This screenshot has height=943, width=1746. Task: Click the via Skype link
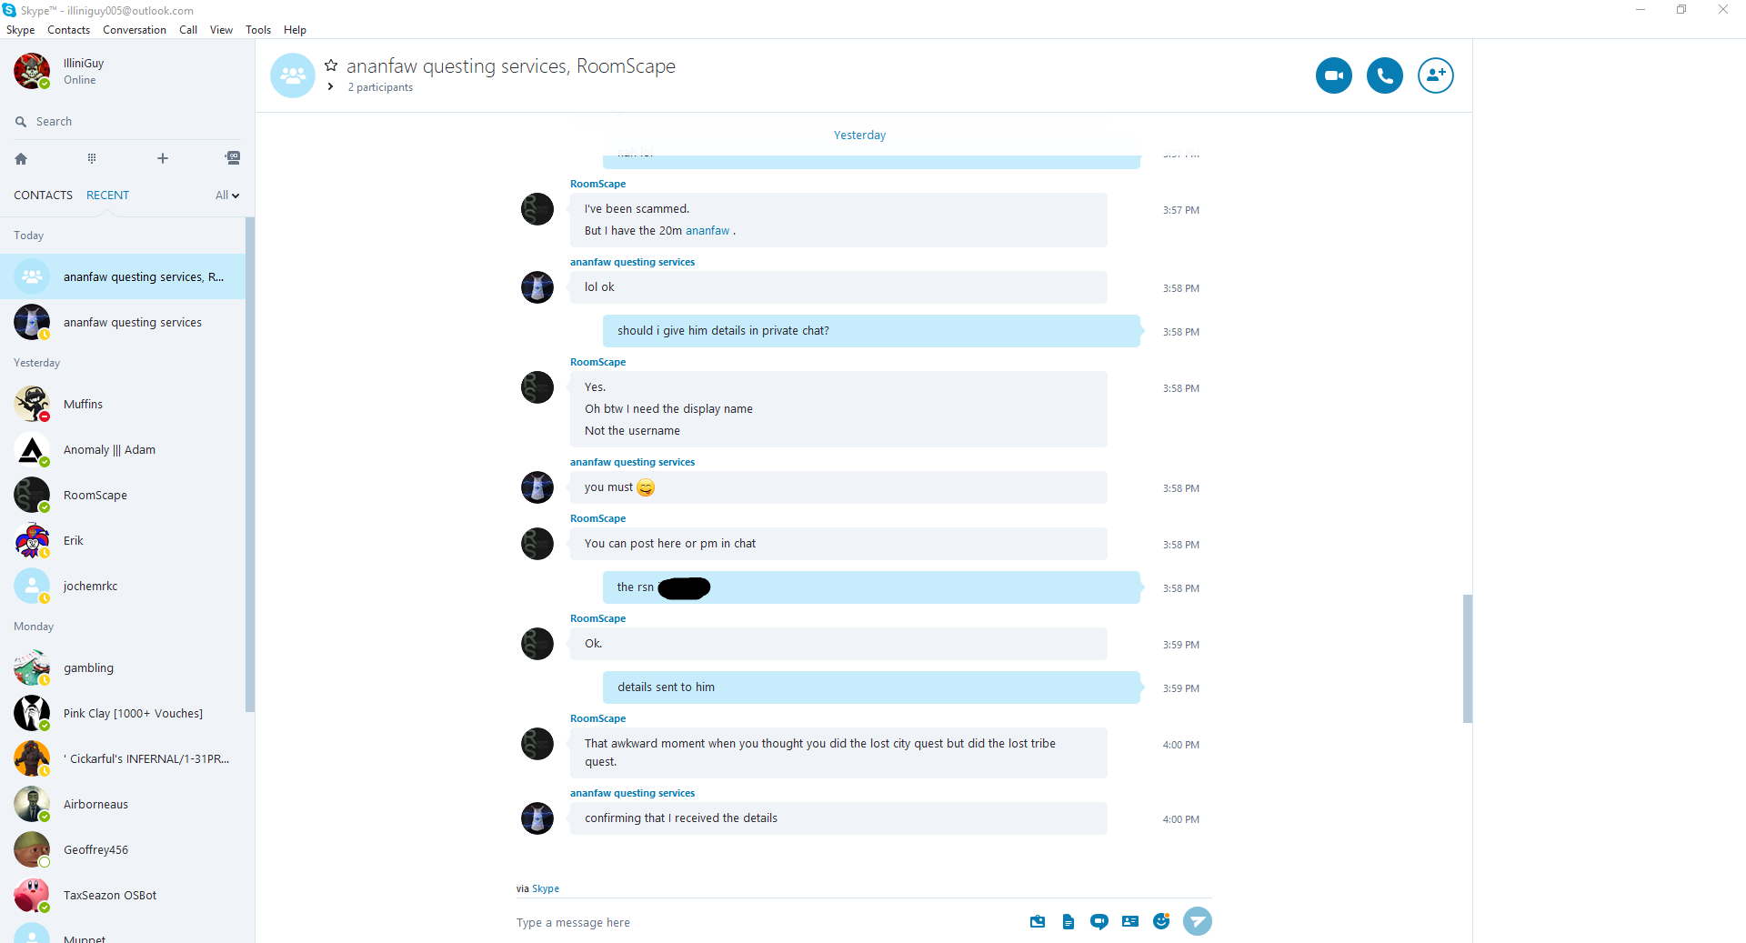point(546,888)
